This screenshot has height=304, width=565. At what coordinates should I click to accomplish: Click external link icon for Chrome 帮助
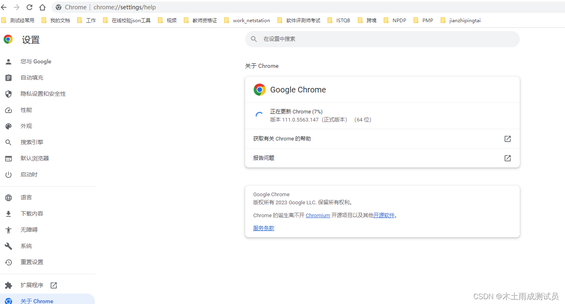click(x=508, y=138)
